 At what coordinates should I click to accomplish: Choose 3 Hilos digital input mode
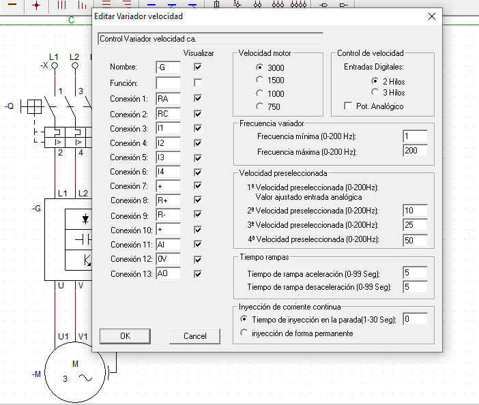tap(375, 92)
